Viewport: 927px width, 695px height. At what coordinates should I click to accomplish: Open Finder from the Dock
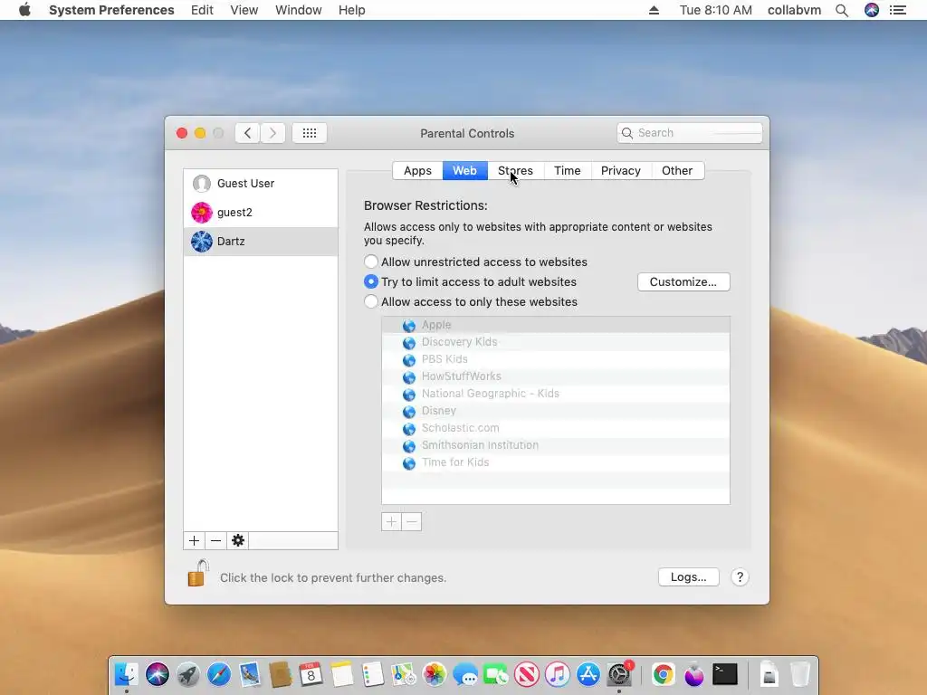click(126, 674)
